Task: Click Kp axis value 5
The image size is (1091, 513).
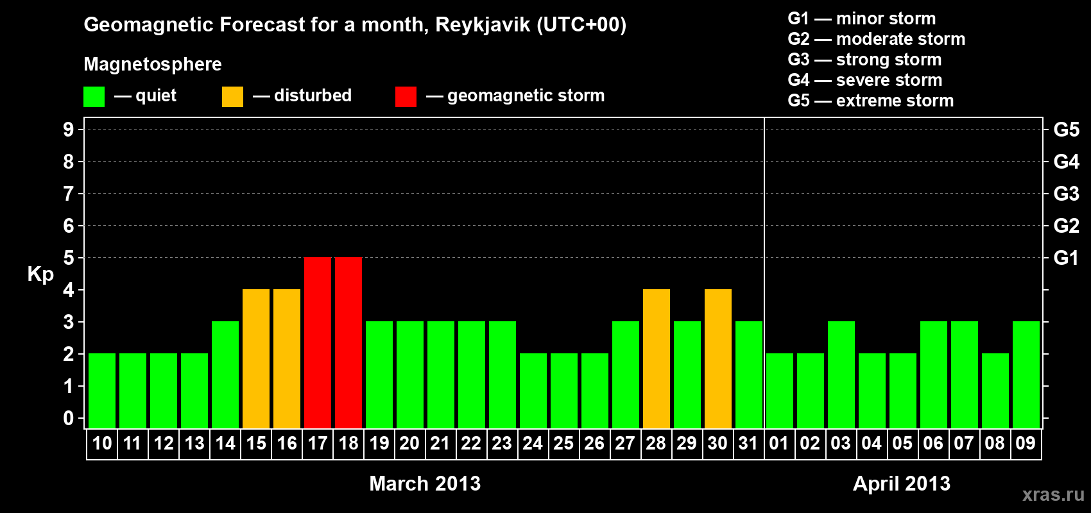Action: 69,258
